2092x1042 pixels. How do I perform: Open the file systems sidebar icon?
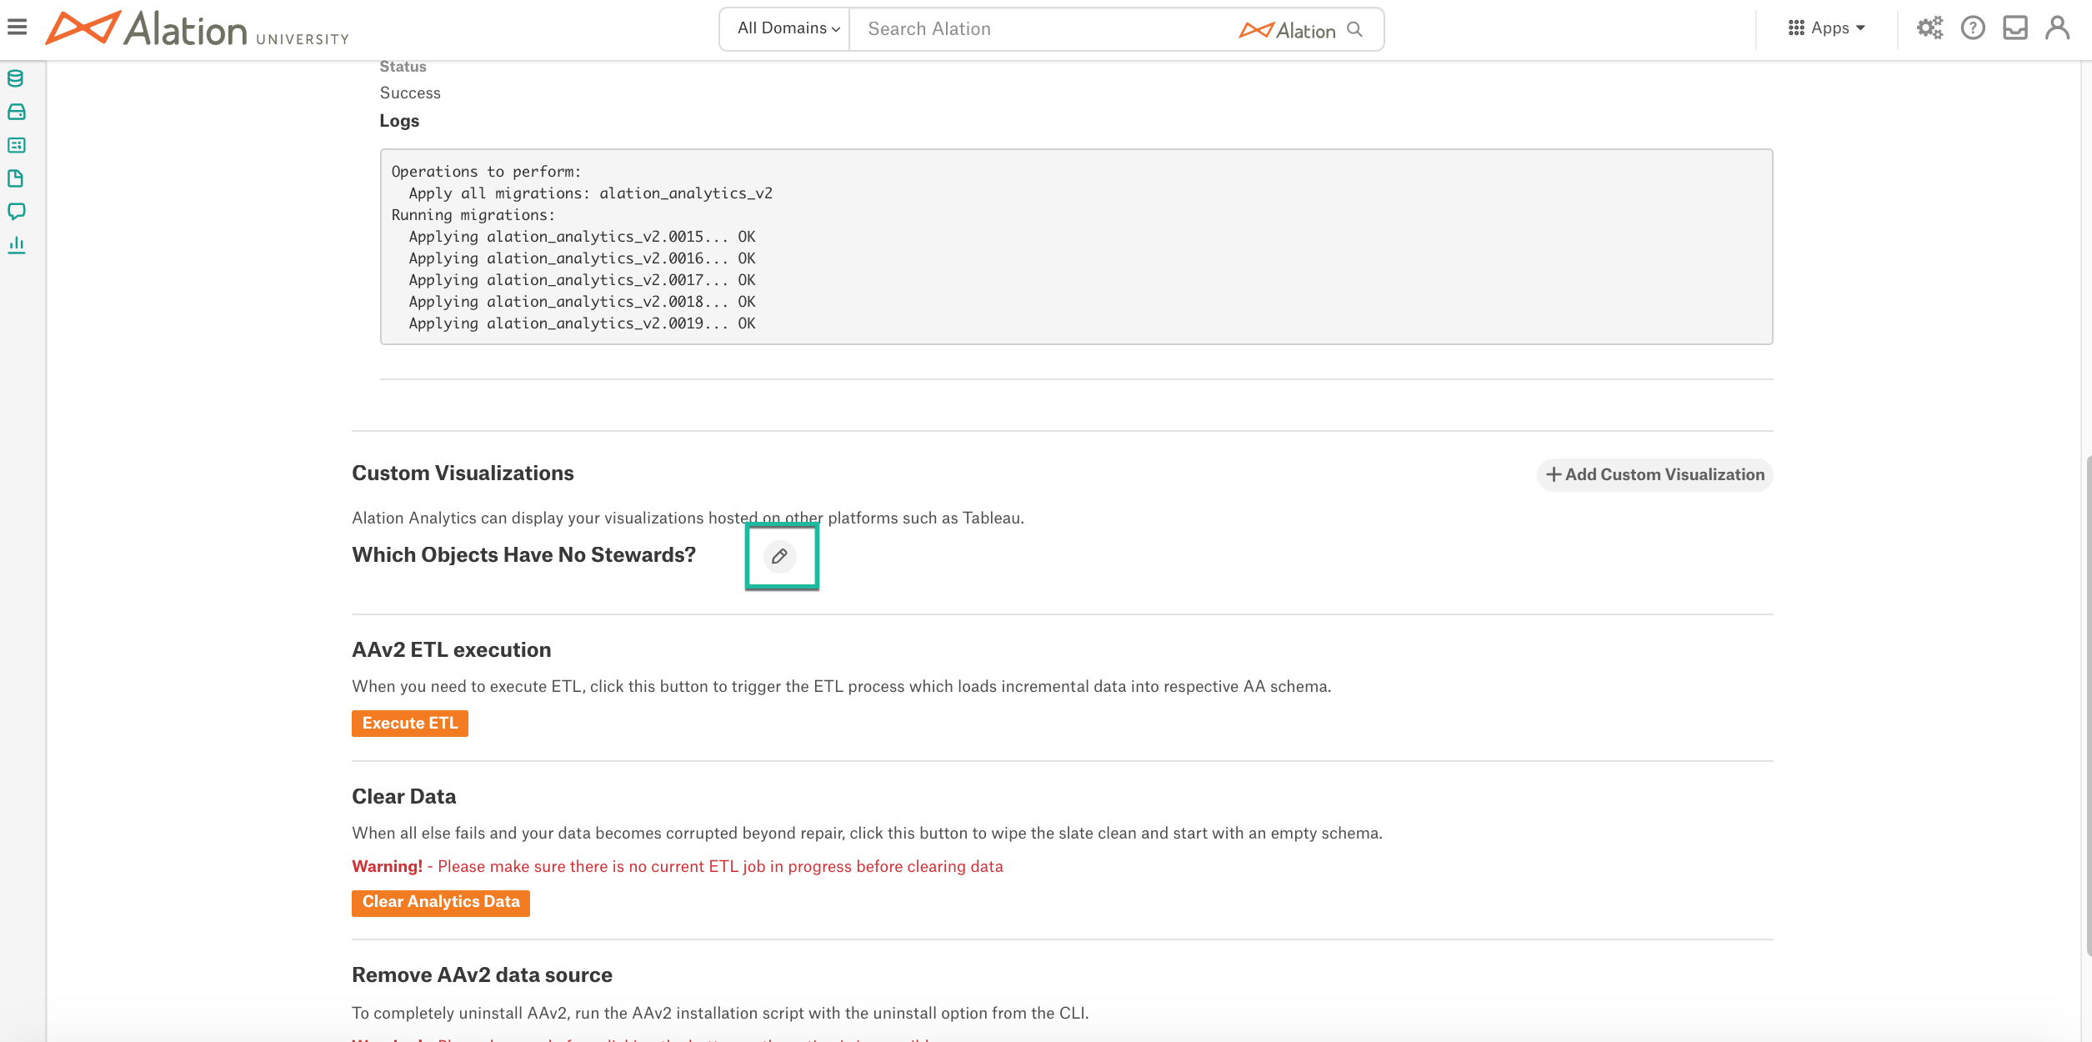tap(16, 112)
